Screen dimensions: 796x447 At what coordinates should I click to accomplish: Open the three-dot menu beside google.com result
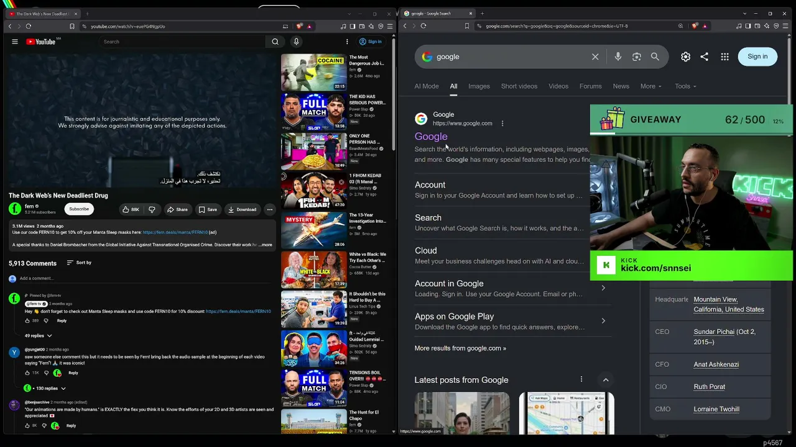coord(502,123)
